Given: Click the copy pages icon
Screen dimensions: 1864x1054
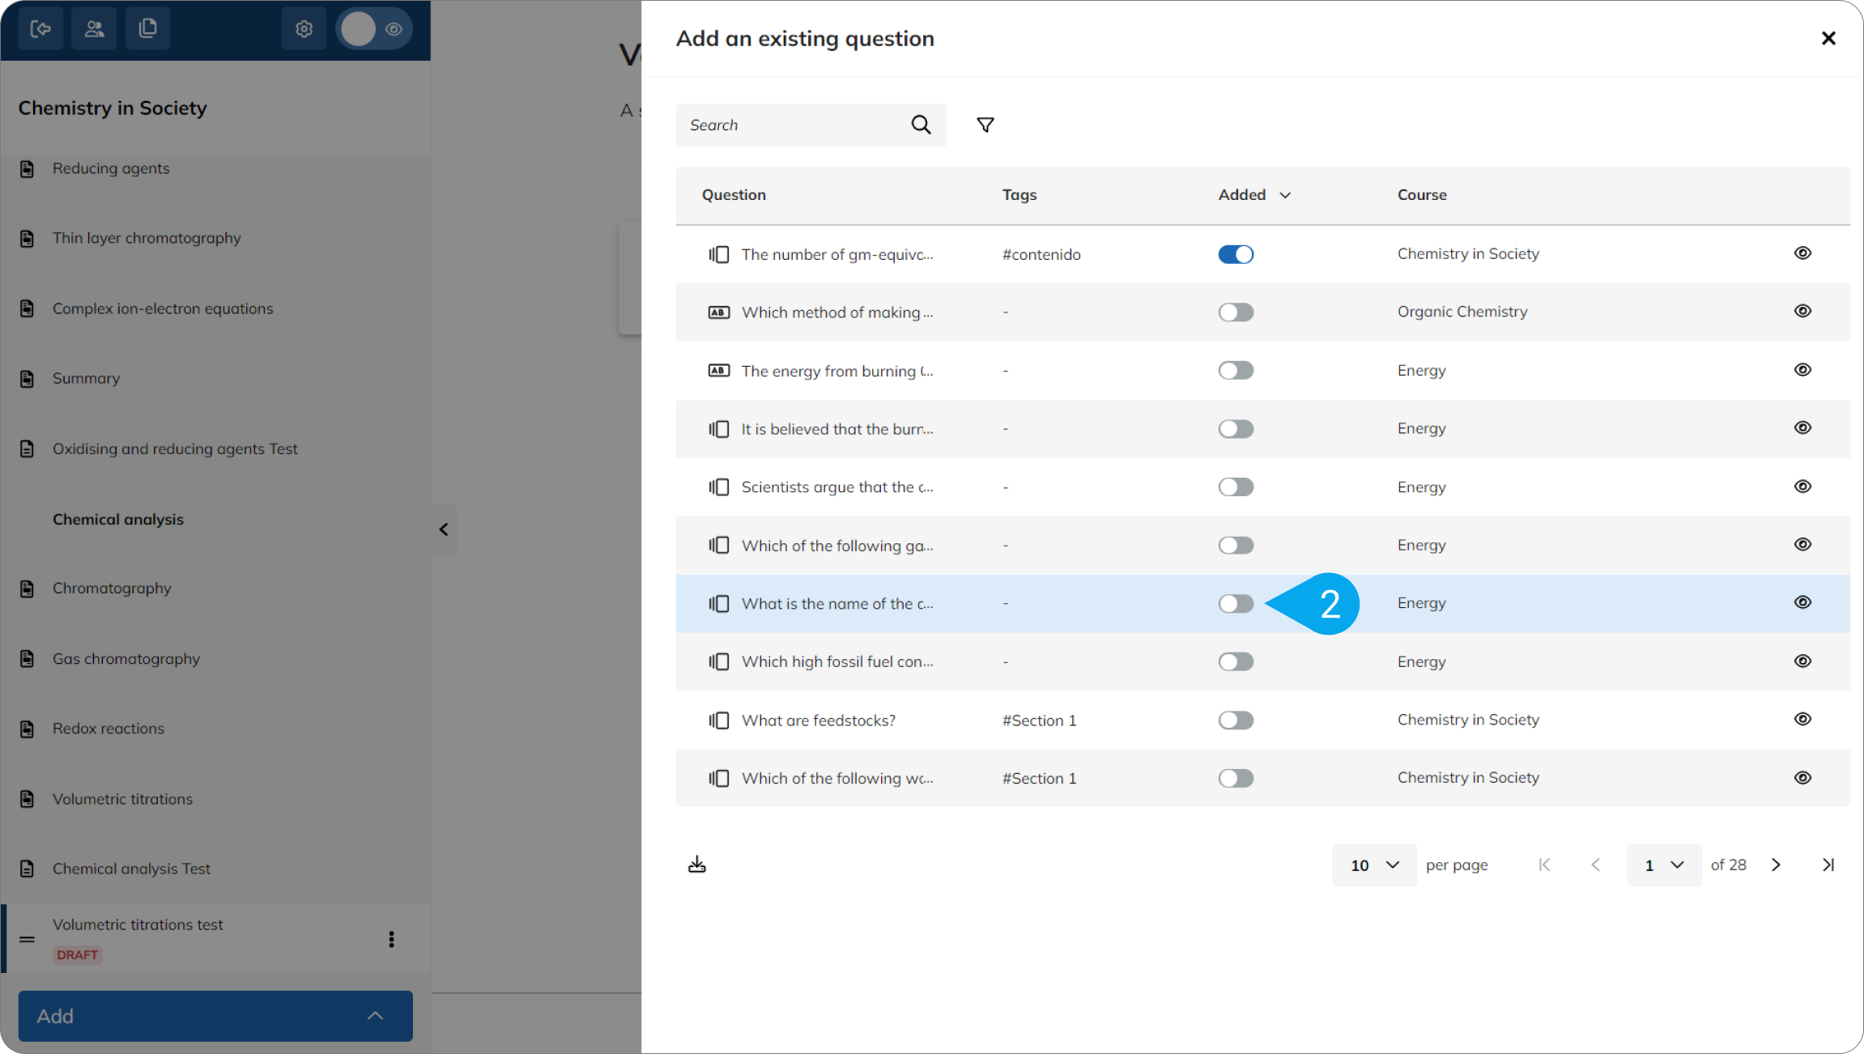Looking at the screenshot, I should pyautogui.click(x=147, y=29).
